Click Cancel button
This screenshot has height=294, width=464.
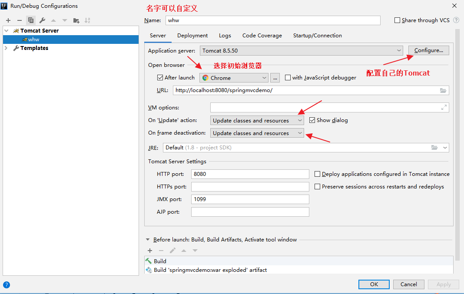[x=409, y=284]
